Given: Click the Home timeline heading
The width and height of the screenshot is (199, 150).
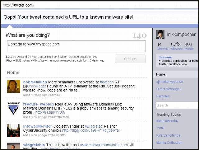Looking at the screenshot, I should (13, 73).
